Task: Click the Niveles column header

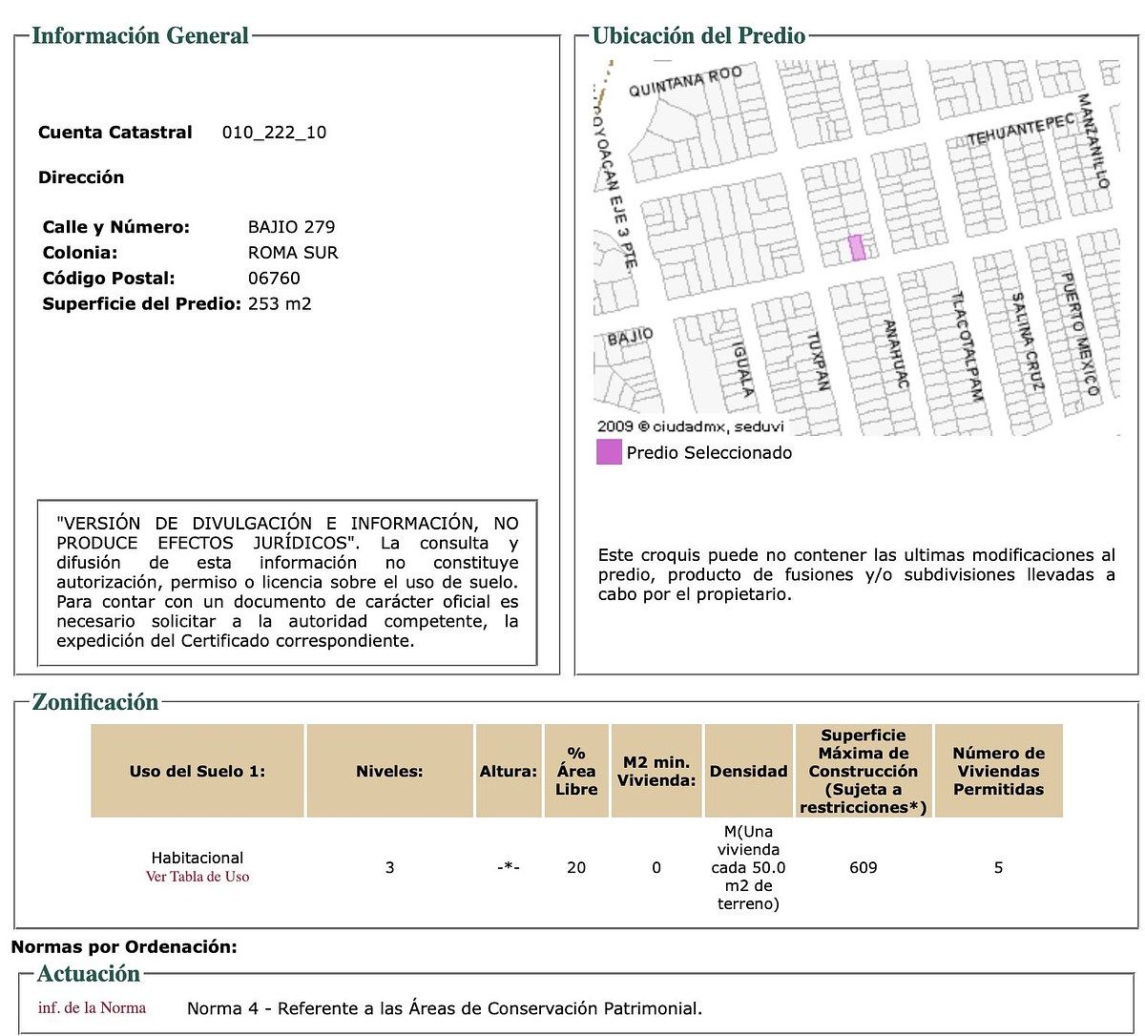Action: pyautogui.click(x=389, y=771)
